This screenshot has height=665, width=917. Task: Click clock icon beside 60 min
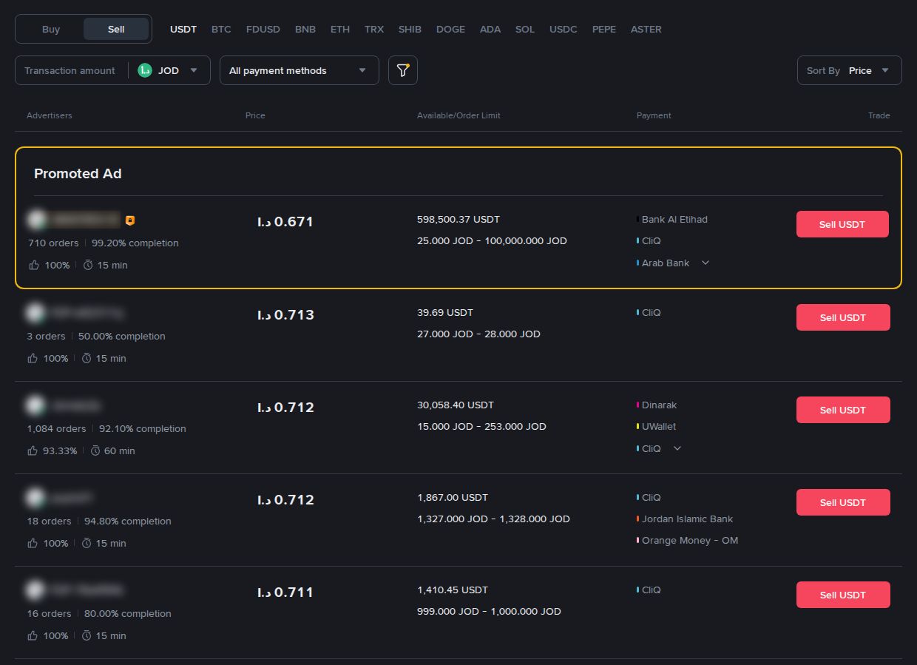pos(95,450)
